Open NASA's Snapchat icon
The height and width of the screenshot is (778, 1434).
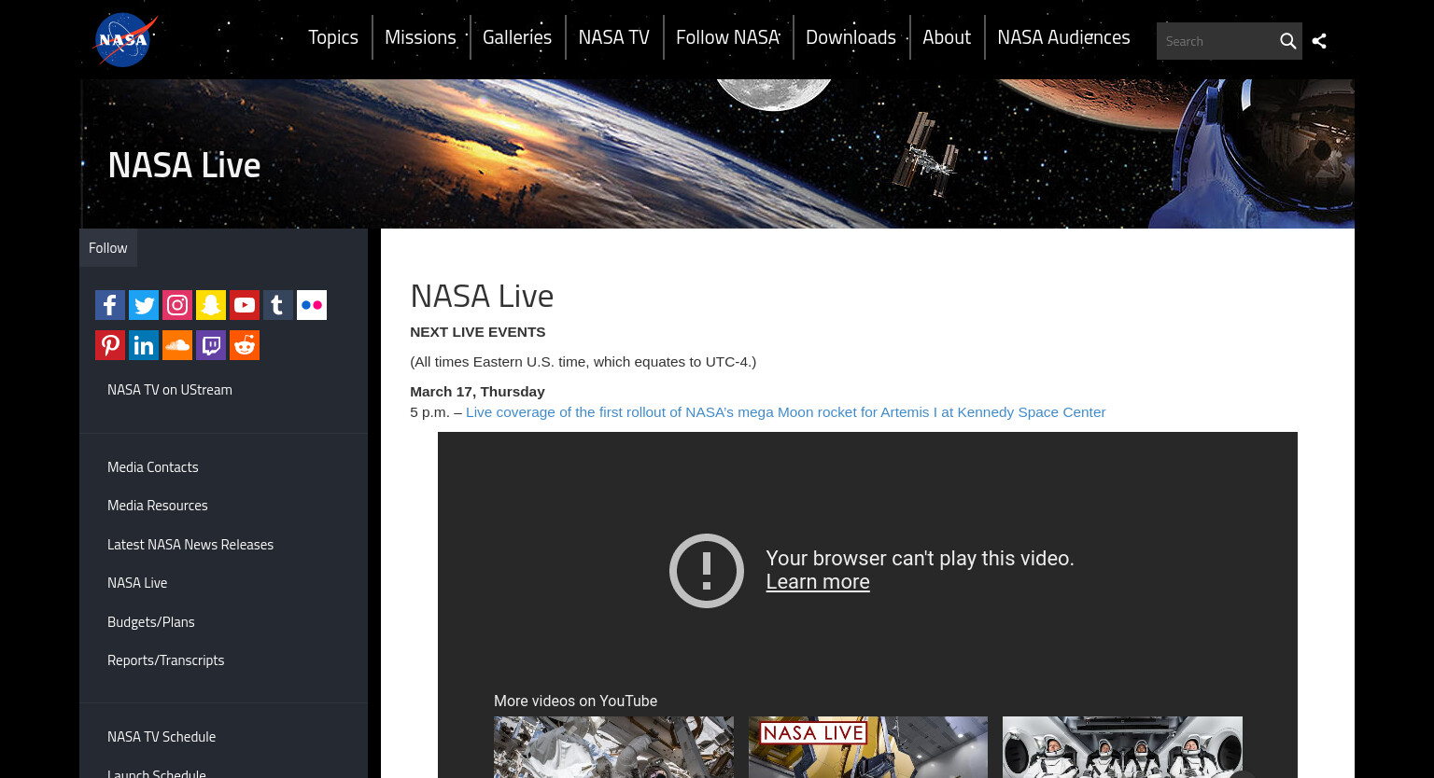coord(211,305)
